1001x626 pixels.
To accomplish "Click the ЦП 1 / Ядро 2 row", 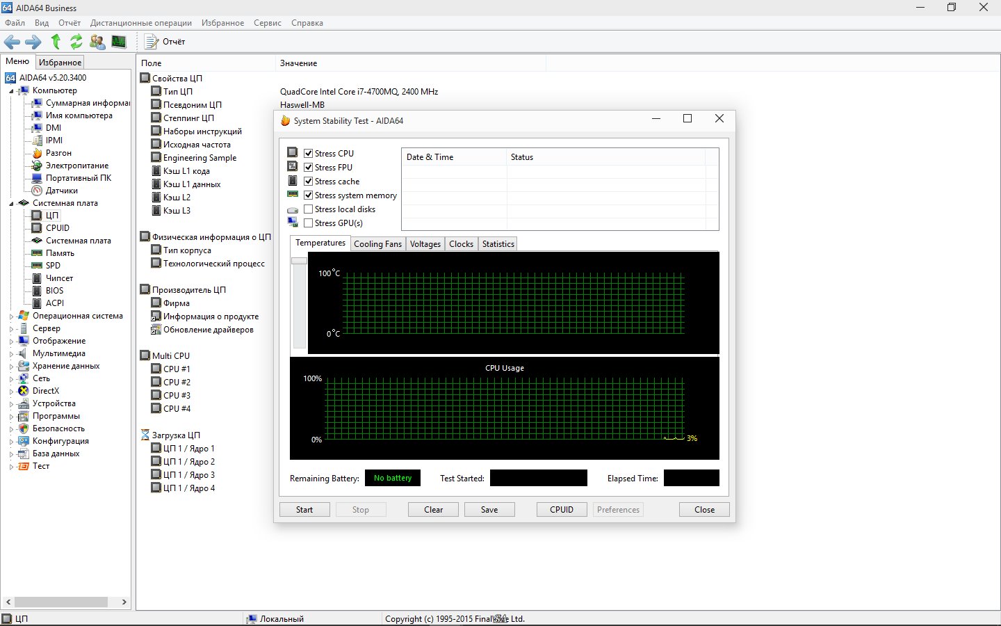I will pyautogui.click(x=188, y=462).
